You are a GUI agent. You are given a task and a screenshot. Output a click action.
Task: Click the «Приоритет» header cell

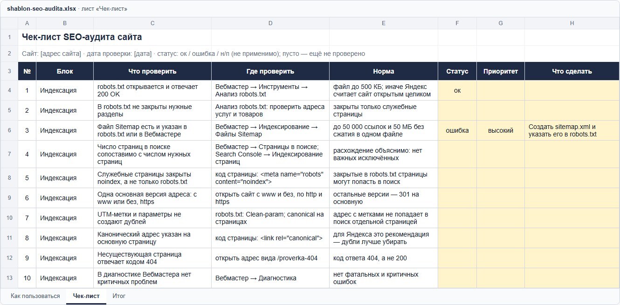501,71
